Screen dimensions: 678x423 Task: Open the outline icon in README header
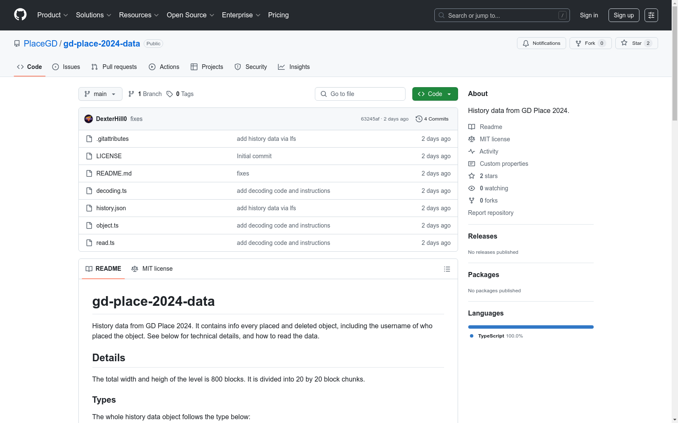[447, 269]
